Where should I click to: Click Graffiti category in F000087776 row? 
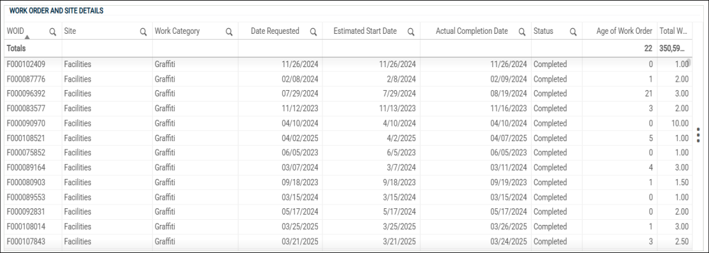coord(164,79)
